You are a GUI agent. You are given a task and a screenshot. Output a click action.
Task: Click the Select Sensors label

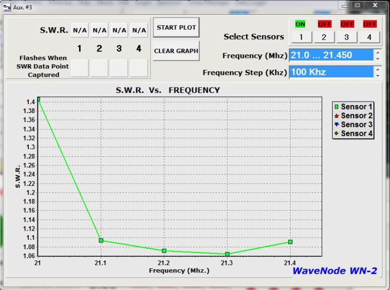[x=253, y=37]
